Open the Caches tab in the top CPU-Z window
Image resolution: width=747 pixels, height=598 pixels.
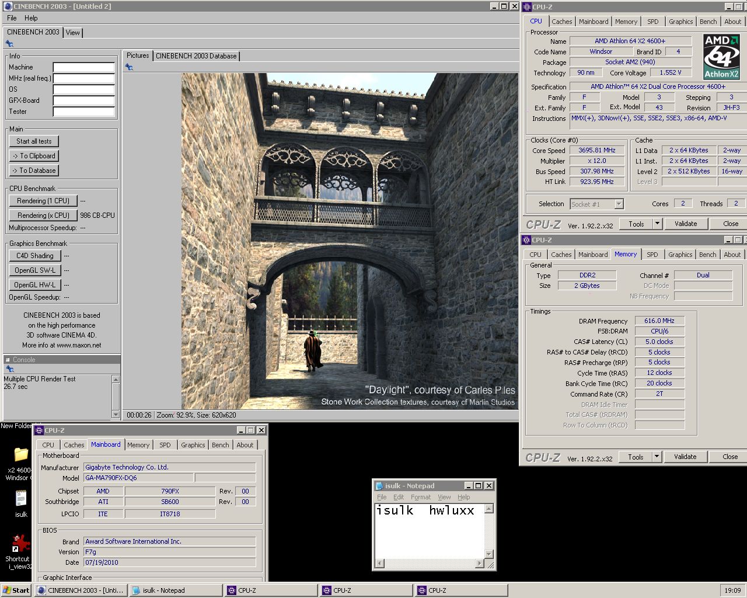(562, 22)
